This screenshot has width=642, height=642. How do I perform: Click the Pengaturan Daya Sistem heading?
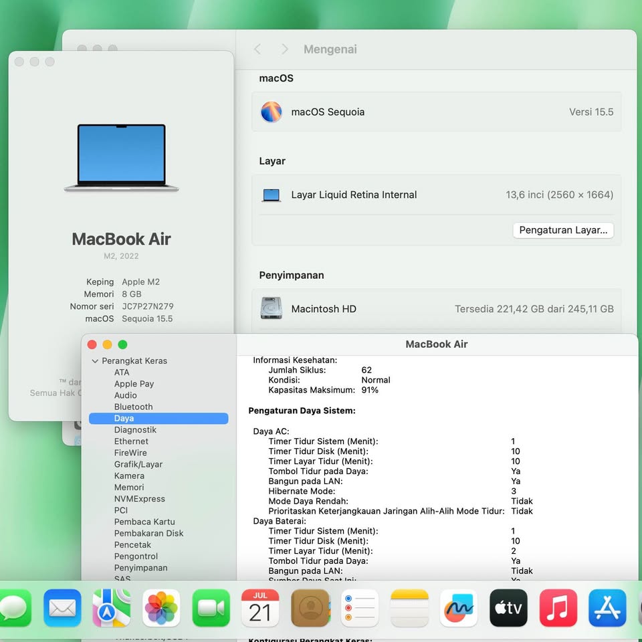click(x=302, y=411)
